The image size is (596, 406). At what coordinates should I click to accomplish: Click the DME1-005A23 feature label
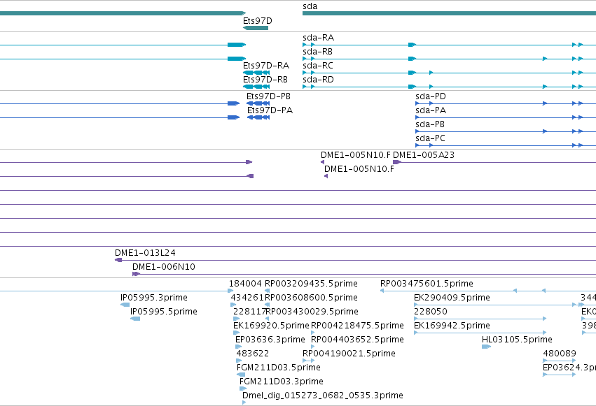[x=424, y=155]
